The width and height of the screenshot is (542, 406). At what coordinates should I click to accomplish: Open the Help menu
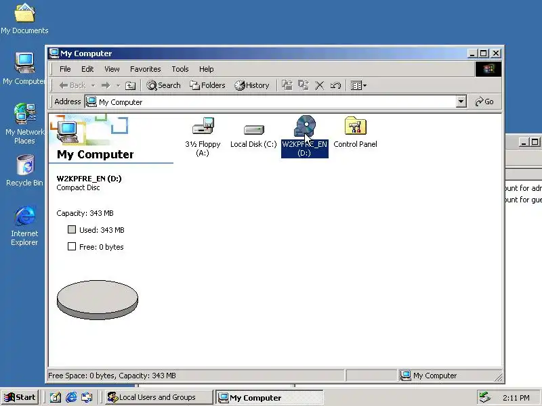(x=207, y=69)
